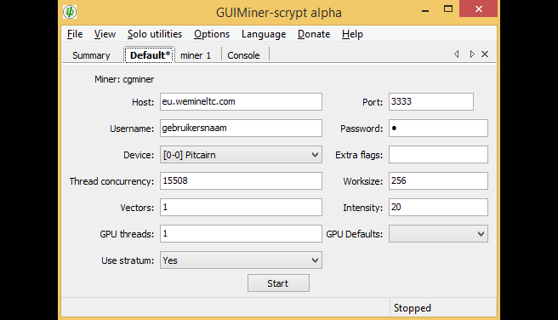The width and height of the screenshot is (558, 320).
Task: Click the GUIMiner app icon in title bar
Action: click(x=70, y=12)
